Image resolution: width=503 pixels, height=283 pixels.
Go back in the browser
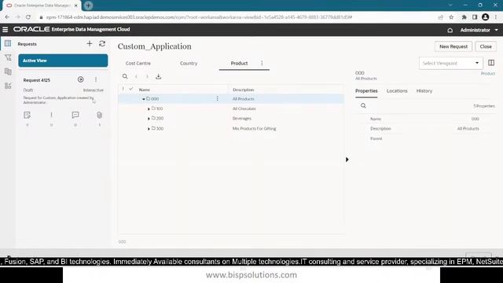pos(7,17)
